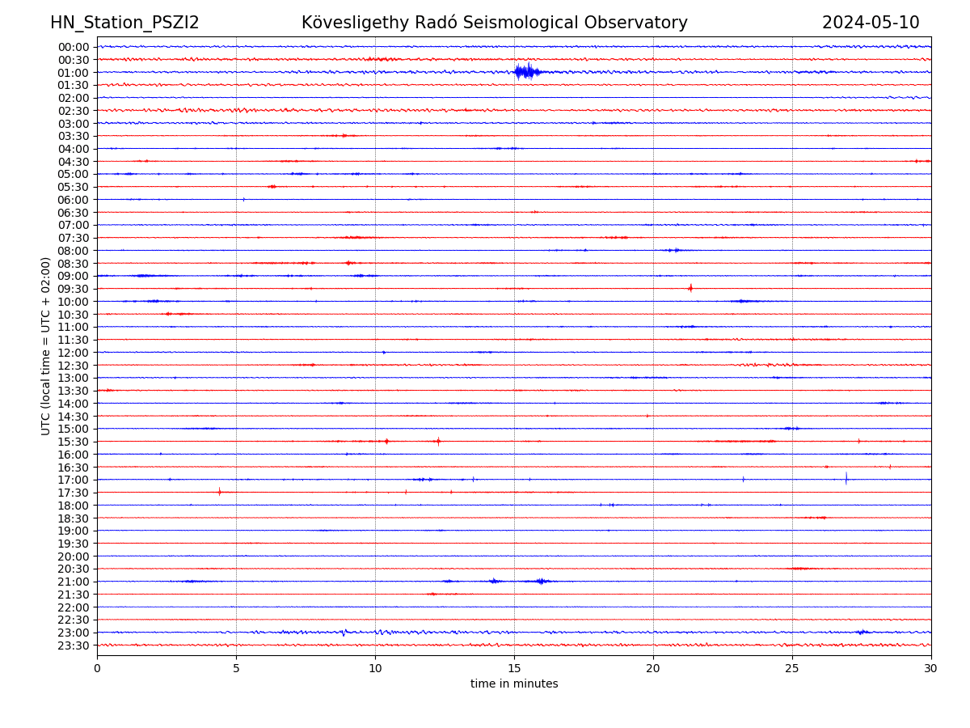The width and height of the screenshot is (970, 728).
Task: Click the 25 tick on the x-axis
Action: tap(792, 669)
